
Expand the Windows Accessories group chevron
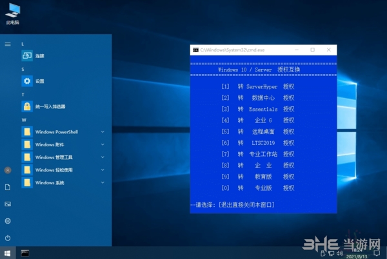103,145
